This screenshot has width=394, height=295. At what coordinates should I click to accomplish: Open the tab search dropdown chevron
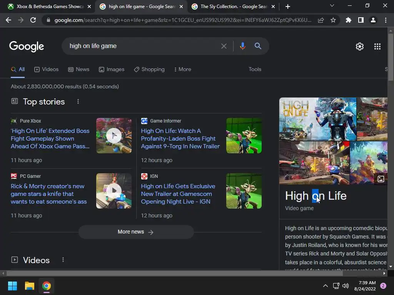pos(332,5)
